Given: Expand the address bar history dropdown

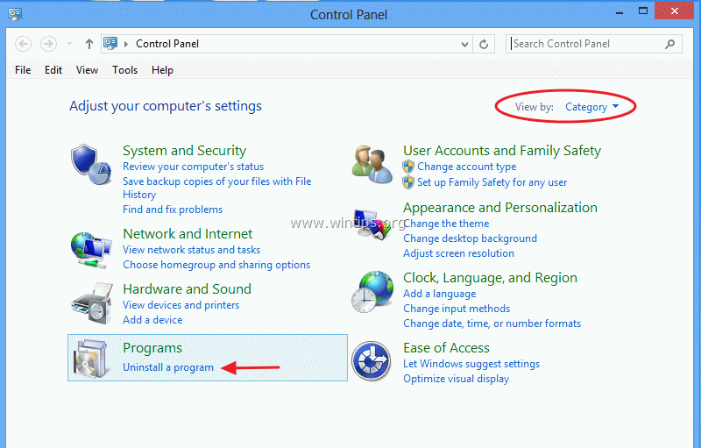Looking at the screenshot, I should point(464,44).
